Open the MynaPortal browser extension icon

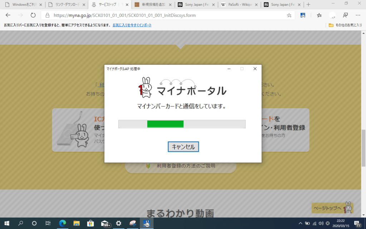[x=303, y=15]
